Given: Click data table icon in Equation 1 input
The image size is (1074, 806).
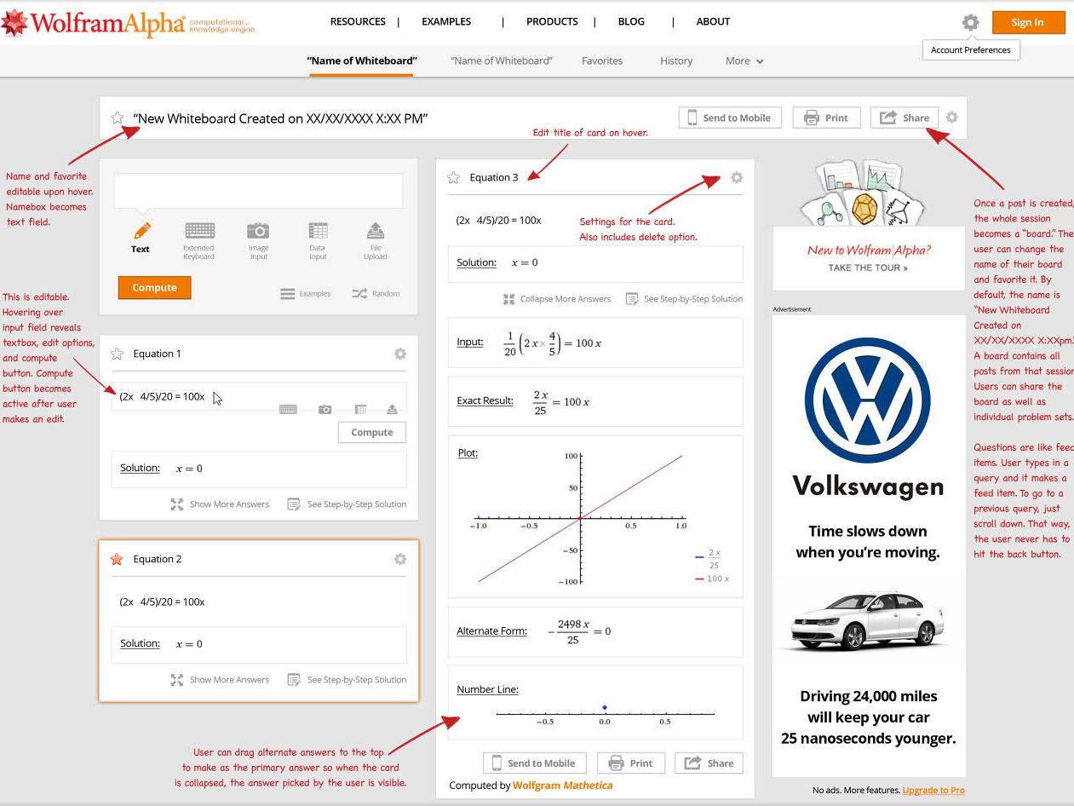Looking at the screenshot, I should click(360, 409).
